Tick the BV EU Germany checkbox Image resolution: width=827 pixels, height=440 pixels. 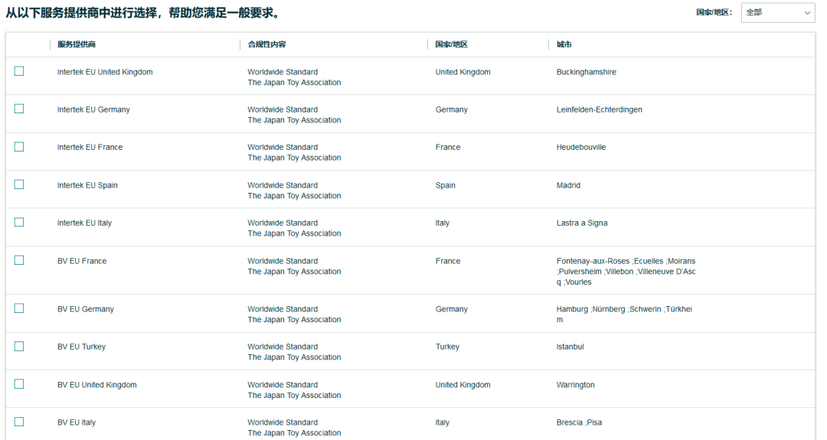(x=19, y=308)
